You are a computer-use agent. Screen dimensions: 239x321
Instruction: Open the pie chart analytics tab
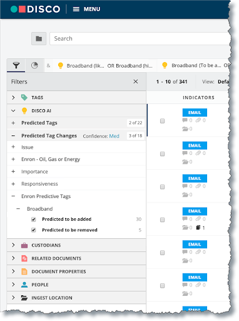pos(34,65)
